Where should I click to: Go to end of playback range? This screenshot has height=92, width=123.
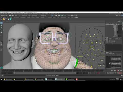click(x=122, y=71)
